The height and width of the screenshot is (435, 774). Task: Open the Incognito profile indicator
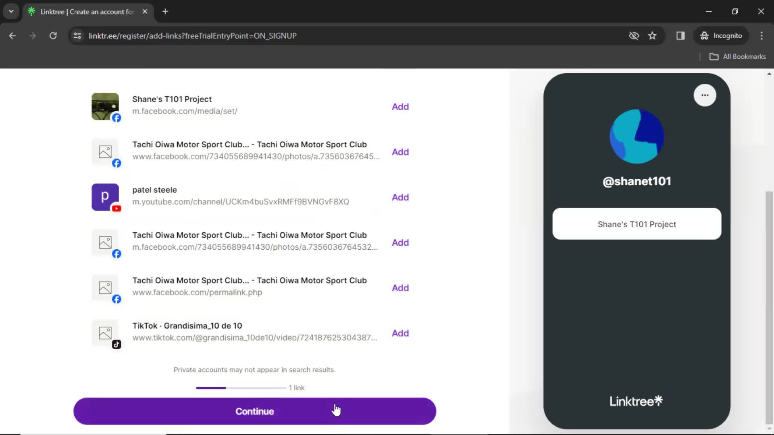pos(721,36)
